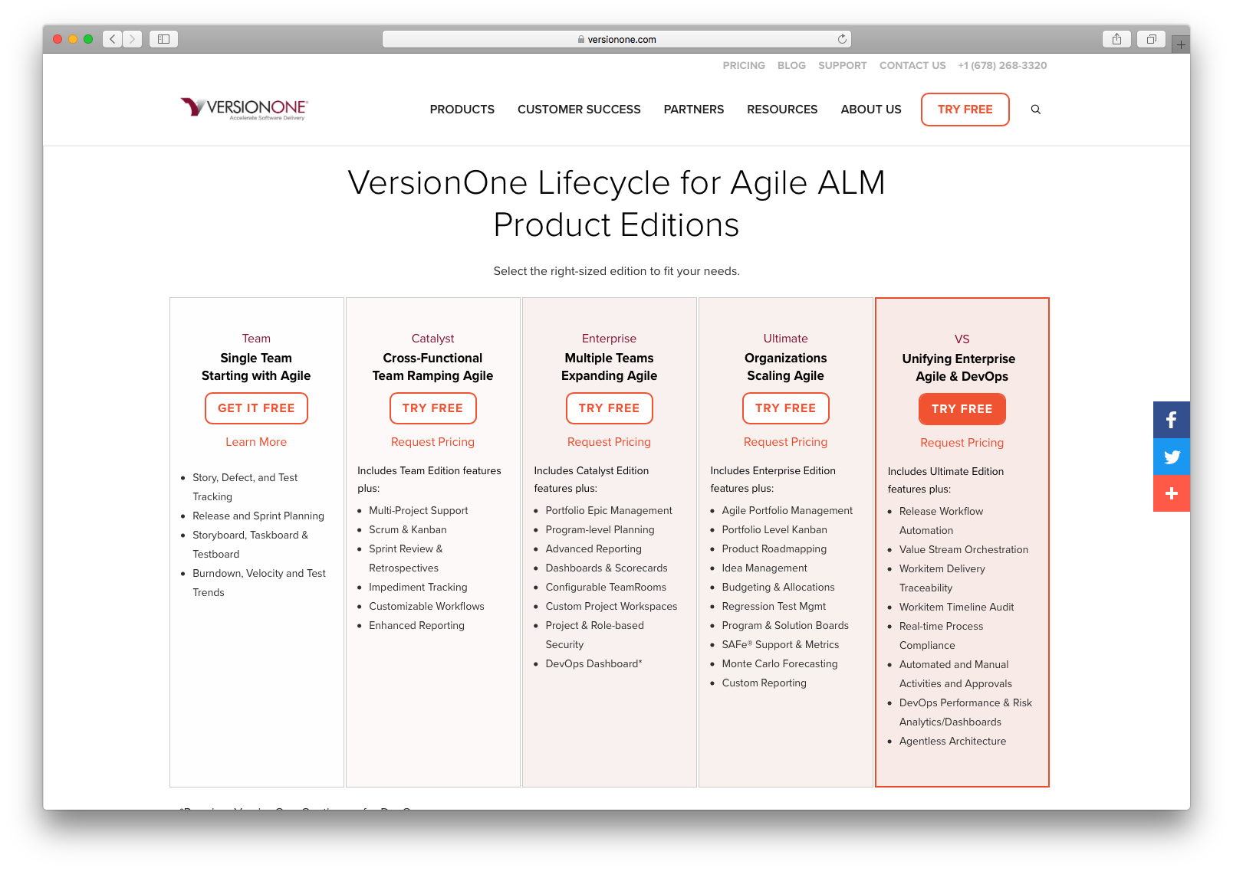
Task: Click 'Workitem Timeline Audit' feature
Action: pos(956,607)
